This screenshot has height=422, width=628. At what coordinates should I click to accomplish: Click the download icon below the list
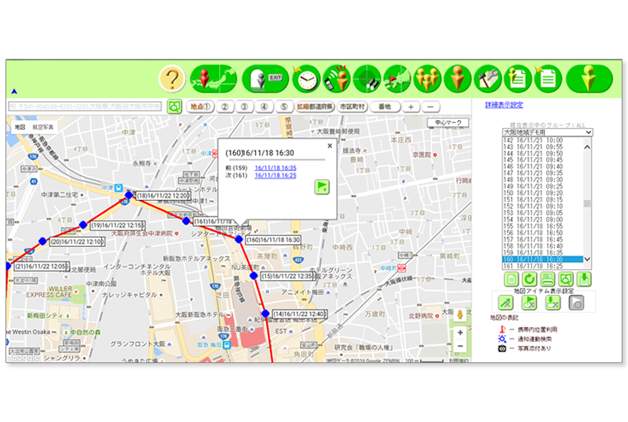click(x=584, y=279)
